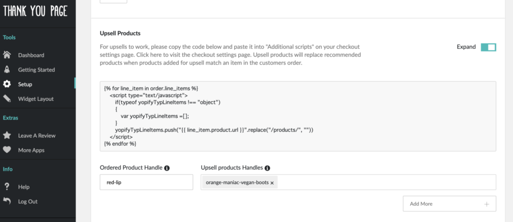The image size is (513, 222).
Task: Toggle the Expand switch off
Action: point(488,47)
